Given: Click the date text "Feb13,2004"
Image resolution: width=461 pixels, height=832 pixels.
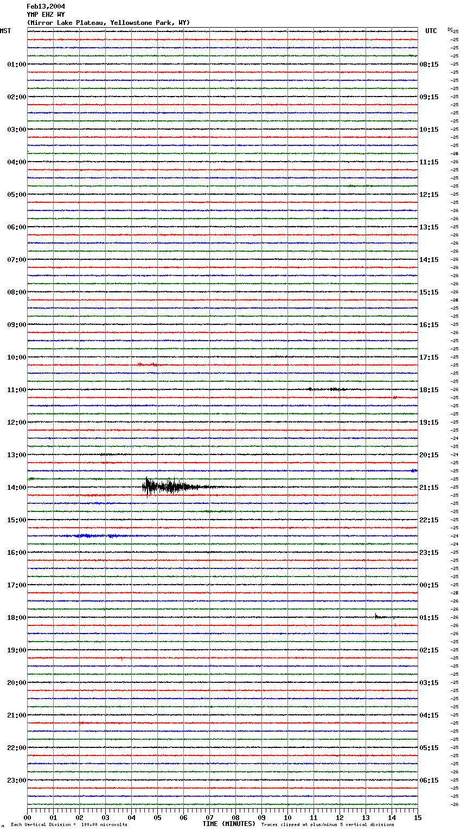Looking at the screenshot, I should tap(46, 7).
